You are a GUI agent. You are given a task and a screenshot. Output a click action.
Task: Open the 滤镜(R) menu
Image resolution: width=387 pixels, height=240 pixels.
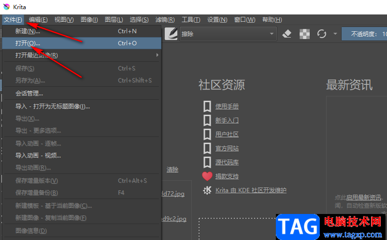pos(165,20)
